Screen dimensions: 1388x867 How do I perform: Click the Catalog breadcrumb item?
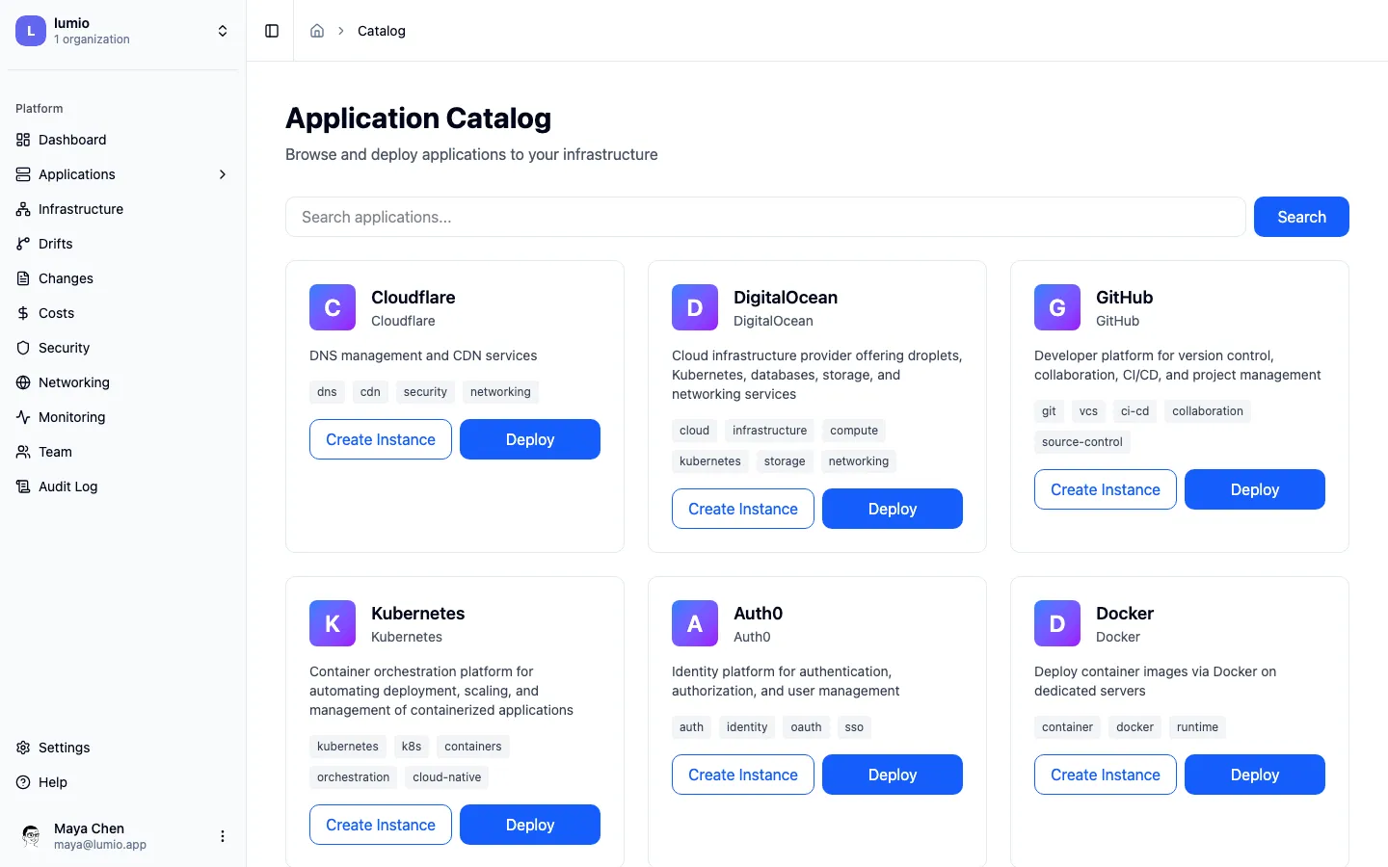pyautogui.click(x=381, y=30)
